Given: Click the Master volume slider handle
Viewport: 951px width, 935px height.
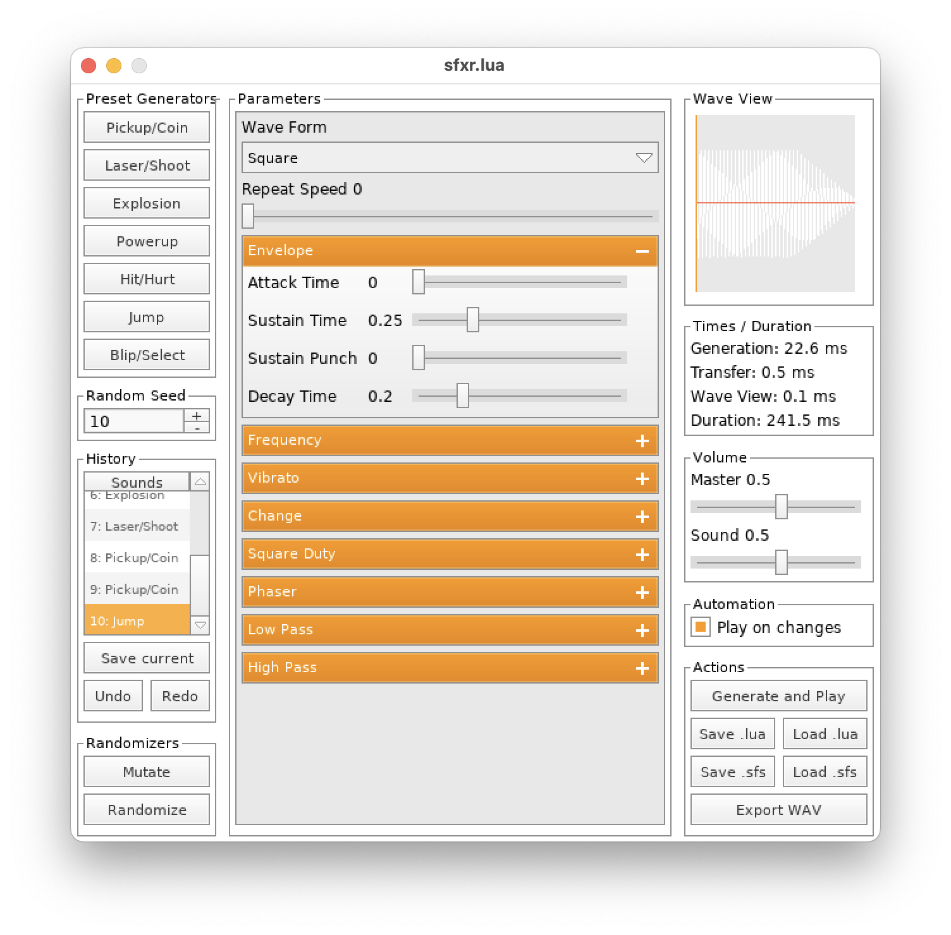Looking at the screenshot, I should [782, 507].
